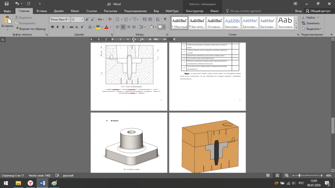Center-align the paragraph text

(124, 27)
